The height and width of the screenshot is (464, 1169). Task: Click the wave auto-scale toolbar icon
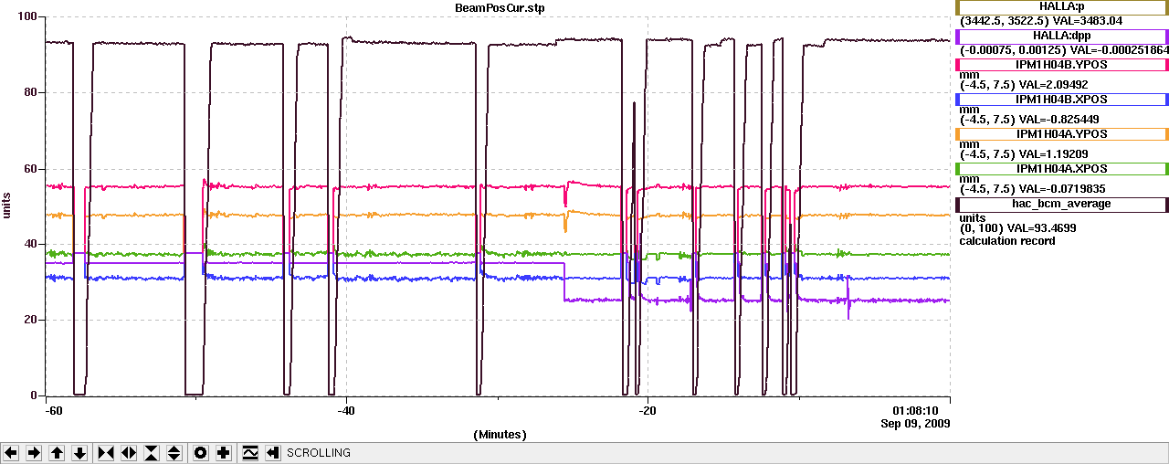click(250, 453)
